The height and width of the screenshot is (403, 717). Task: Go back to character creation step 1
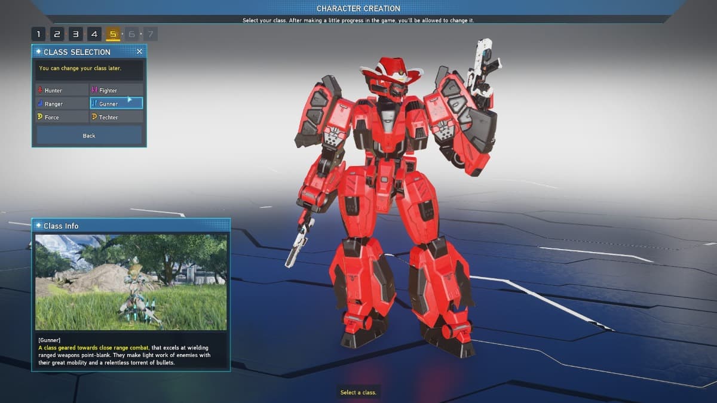pos(38,34)
